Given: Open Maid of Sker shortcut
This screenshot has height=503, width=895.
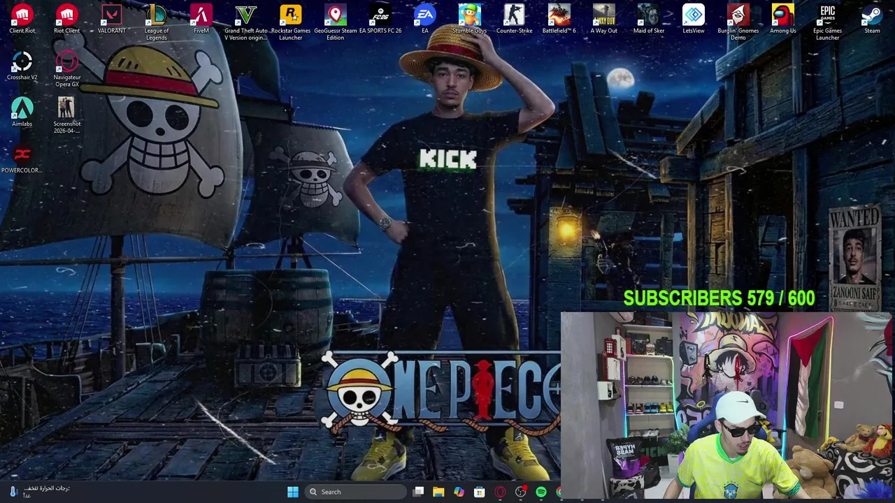Looking at the screenshot, I should click(649, 20).
